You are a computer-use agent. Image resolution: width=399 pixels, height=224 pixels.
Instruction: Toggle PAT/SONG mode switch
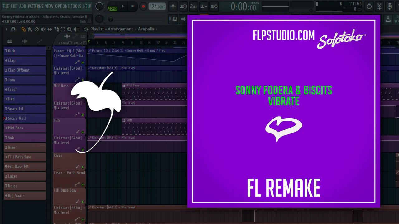(113, 6)
